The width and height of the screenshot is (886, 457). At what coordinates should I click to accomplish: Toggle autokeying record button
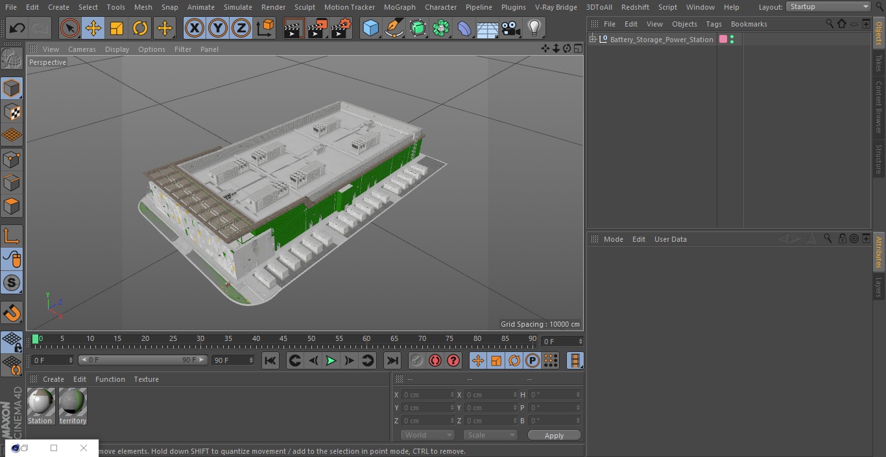coord(435,360)
